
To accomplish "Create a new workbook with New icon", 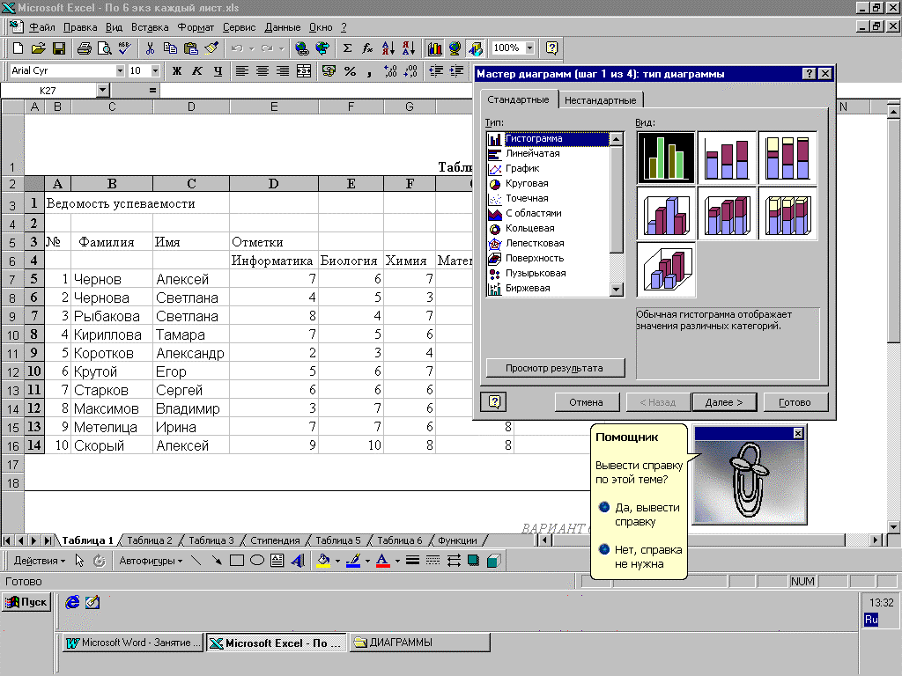I will (x=18, y=48).
